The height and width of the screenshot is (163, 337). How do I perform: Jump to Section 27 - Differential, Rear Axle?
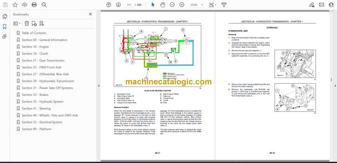click(x=45, y=74)
